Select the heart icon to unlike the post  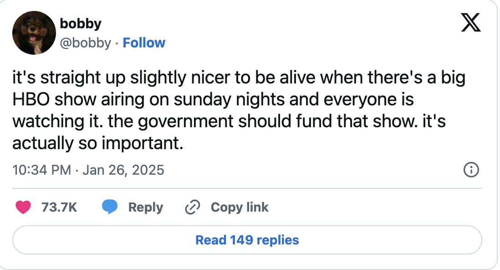point(24,207)
